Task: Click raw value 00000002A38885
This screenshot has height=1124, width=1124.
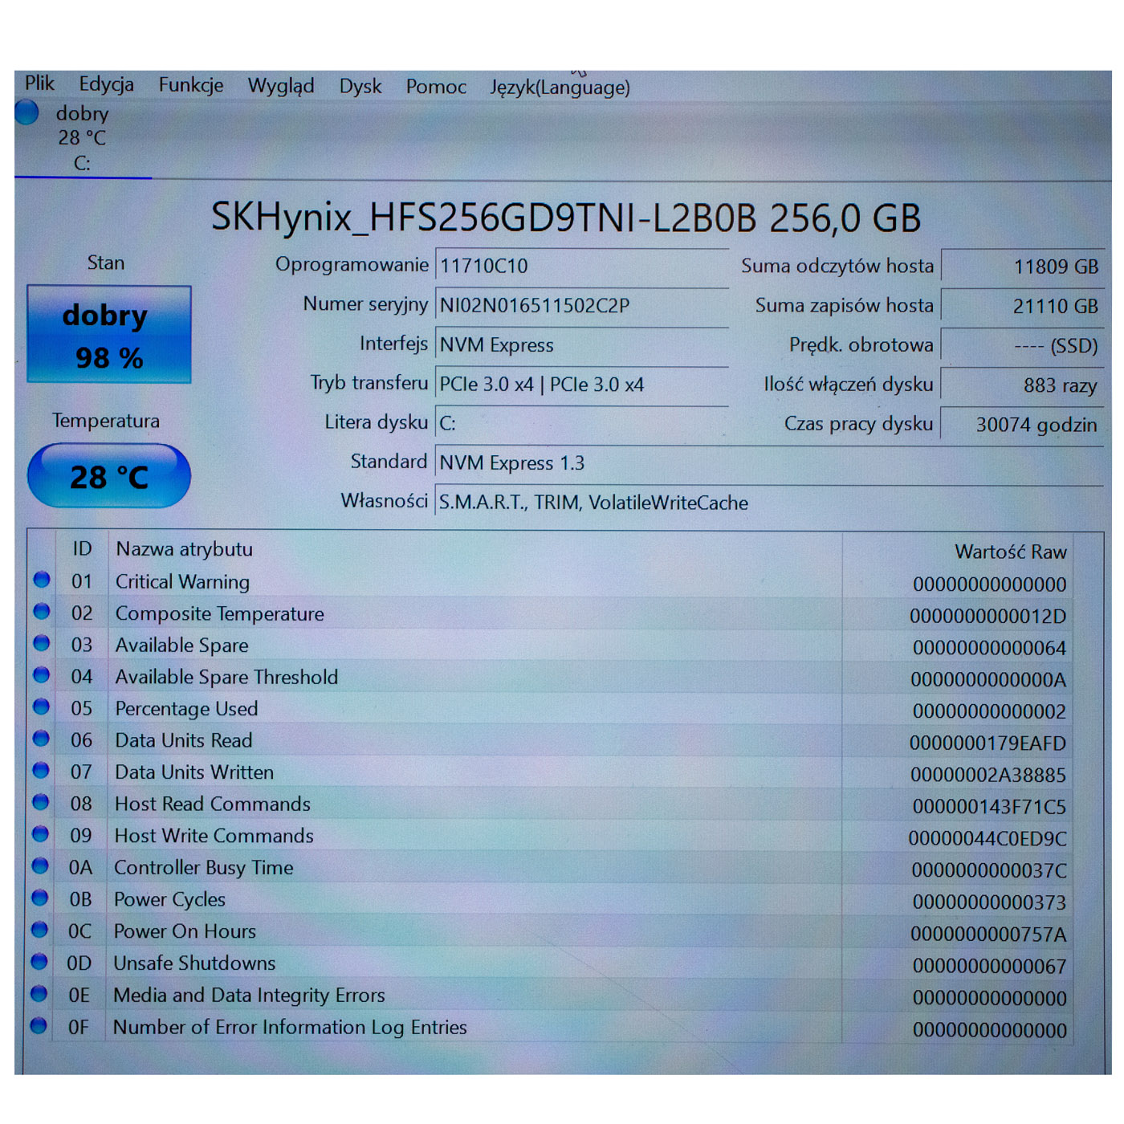Action: pyautogui.click(x=988, y=776)
